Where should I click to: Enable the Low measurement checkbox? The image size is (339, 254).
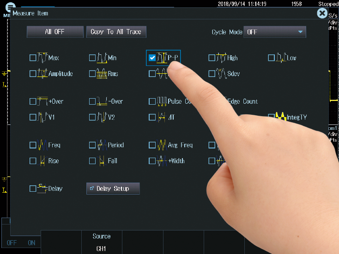[271, 58]
